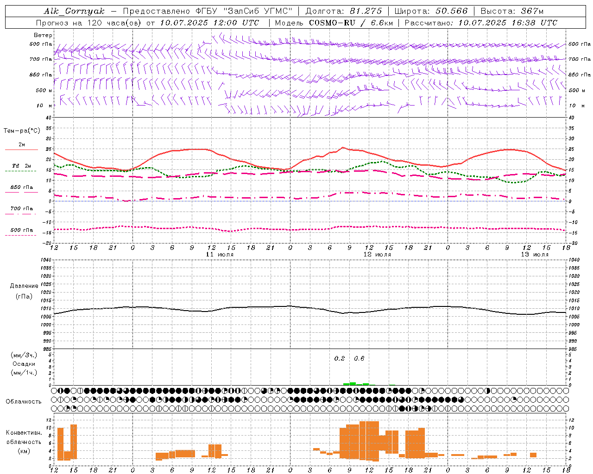Click the 'Тем-ра(°C)' temperature panel label

click(22, 131)
